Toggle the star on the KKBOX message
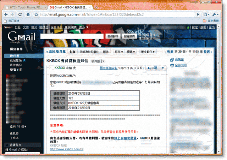 click(49, 68)
